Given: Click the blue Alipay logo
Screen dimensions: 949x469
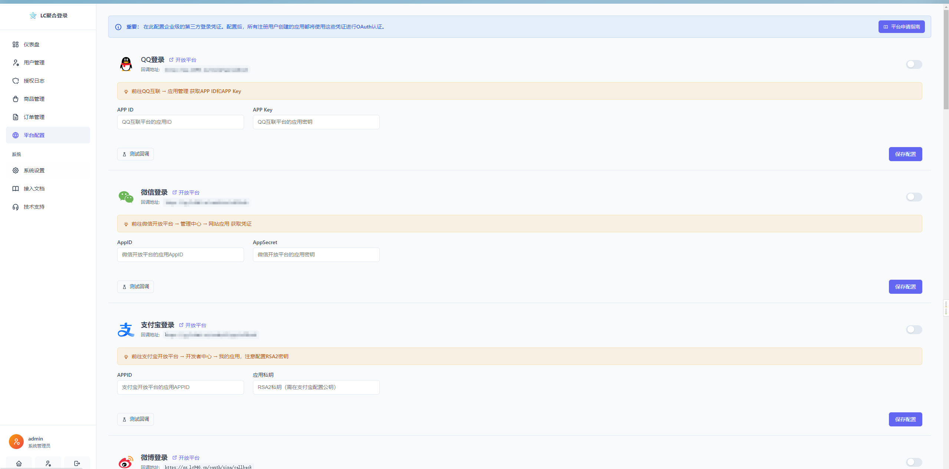Looking at the screenshot, I should (x=126, y=329).
